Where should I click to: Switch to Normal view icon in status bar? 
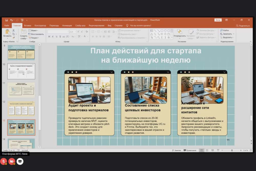point(201,150)
